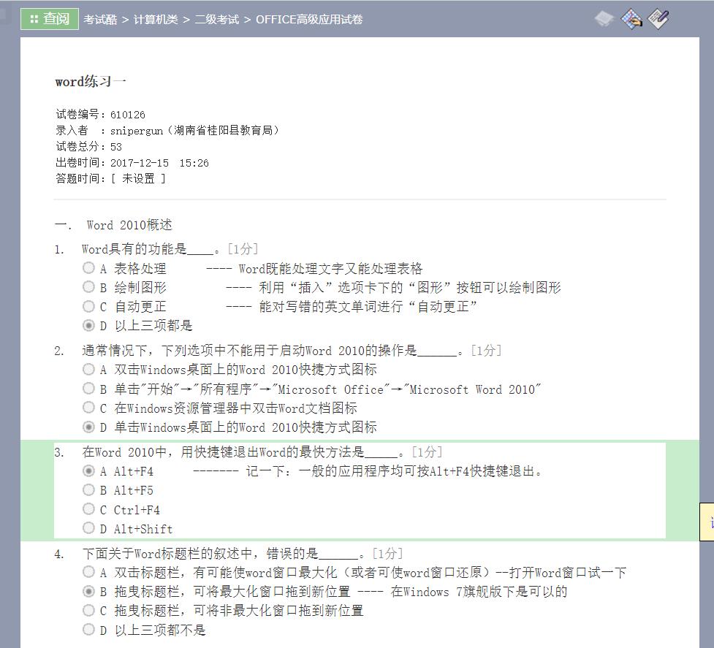
Task: Select option B 绘制图形 in question 1
Action: [x=88, y=287]
